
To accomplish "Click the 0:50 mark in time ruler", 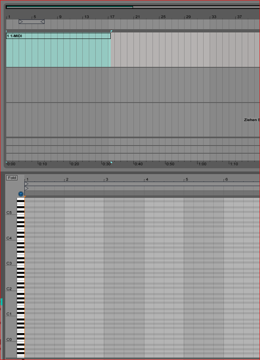I will (170, 164).
